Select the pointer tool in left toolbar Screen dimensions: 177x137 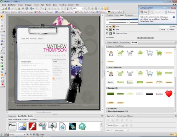click(x=2, y=17)
